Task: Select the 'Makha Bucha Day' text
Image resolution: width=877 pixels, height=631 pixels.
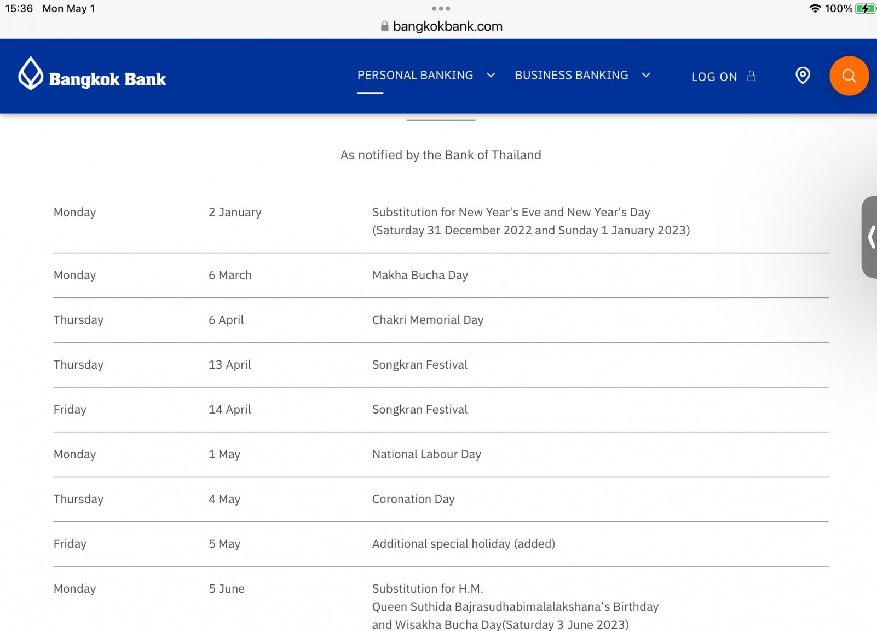Action: point(420,275)
